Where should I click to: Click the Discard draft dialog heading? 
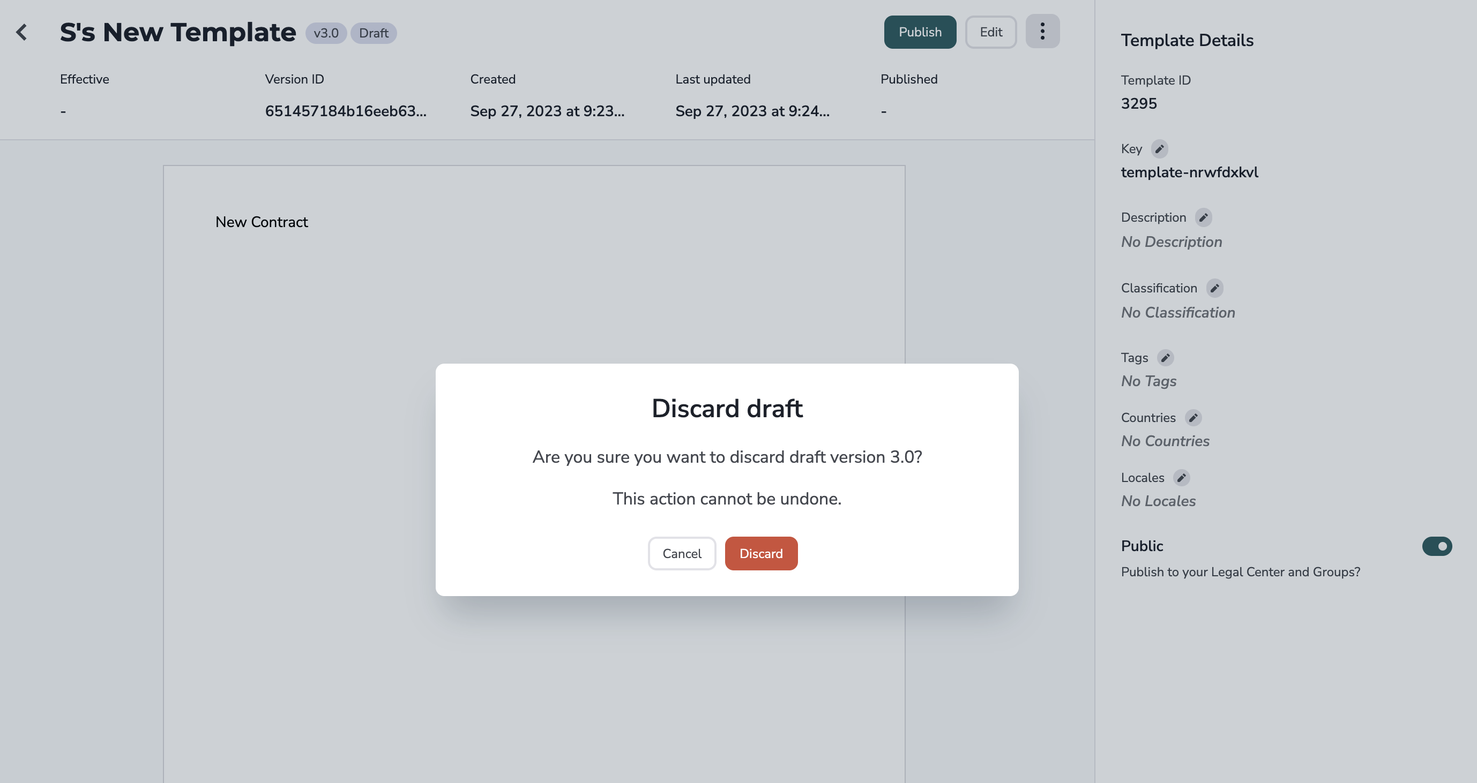coord(727,409)
